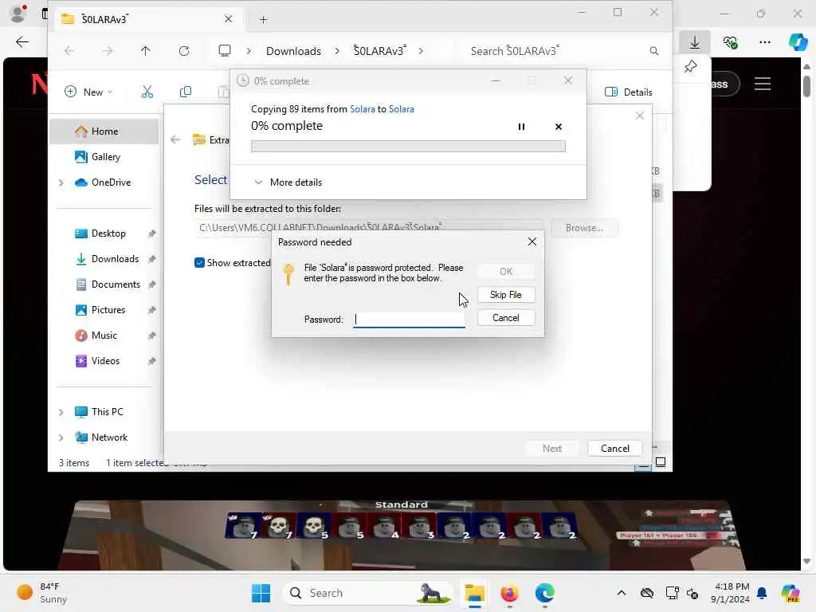
Task: Click browser back arrow on the left
Action: pos(22,42)
